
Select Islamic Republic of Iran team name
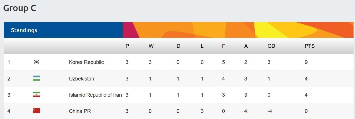click(x=95, y=95)
